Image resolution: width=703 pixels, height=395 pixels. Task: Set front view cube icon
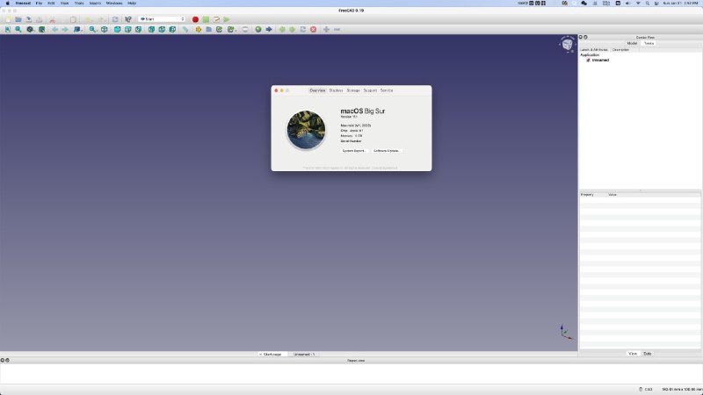click(x=118, y=30)
